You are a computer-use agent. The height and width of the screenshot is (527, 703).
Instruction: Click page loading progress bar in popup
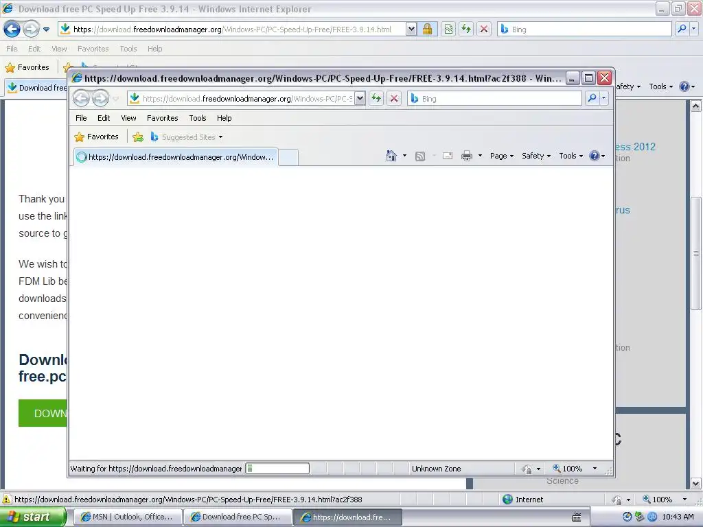(x=277, y=468)
